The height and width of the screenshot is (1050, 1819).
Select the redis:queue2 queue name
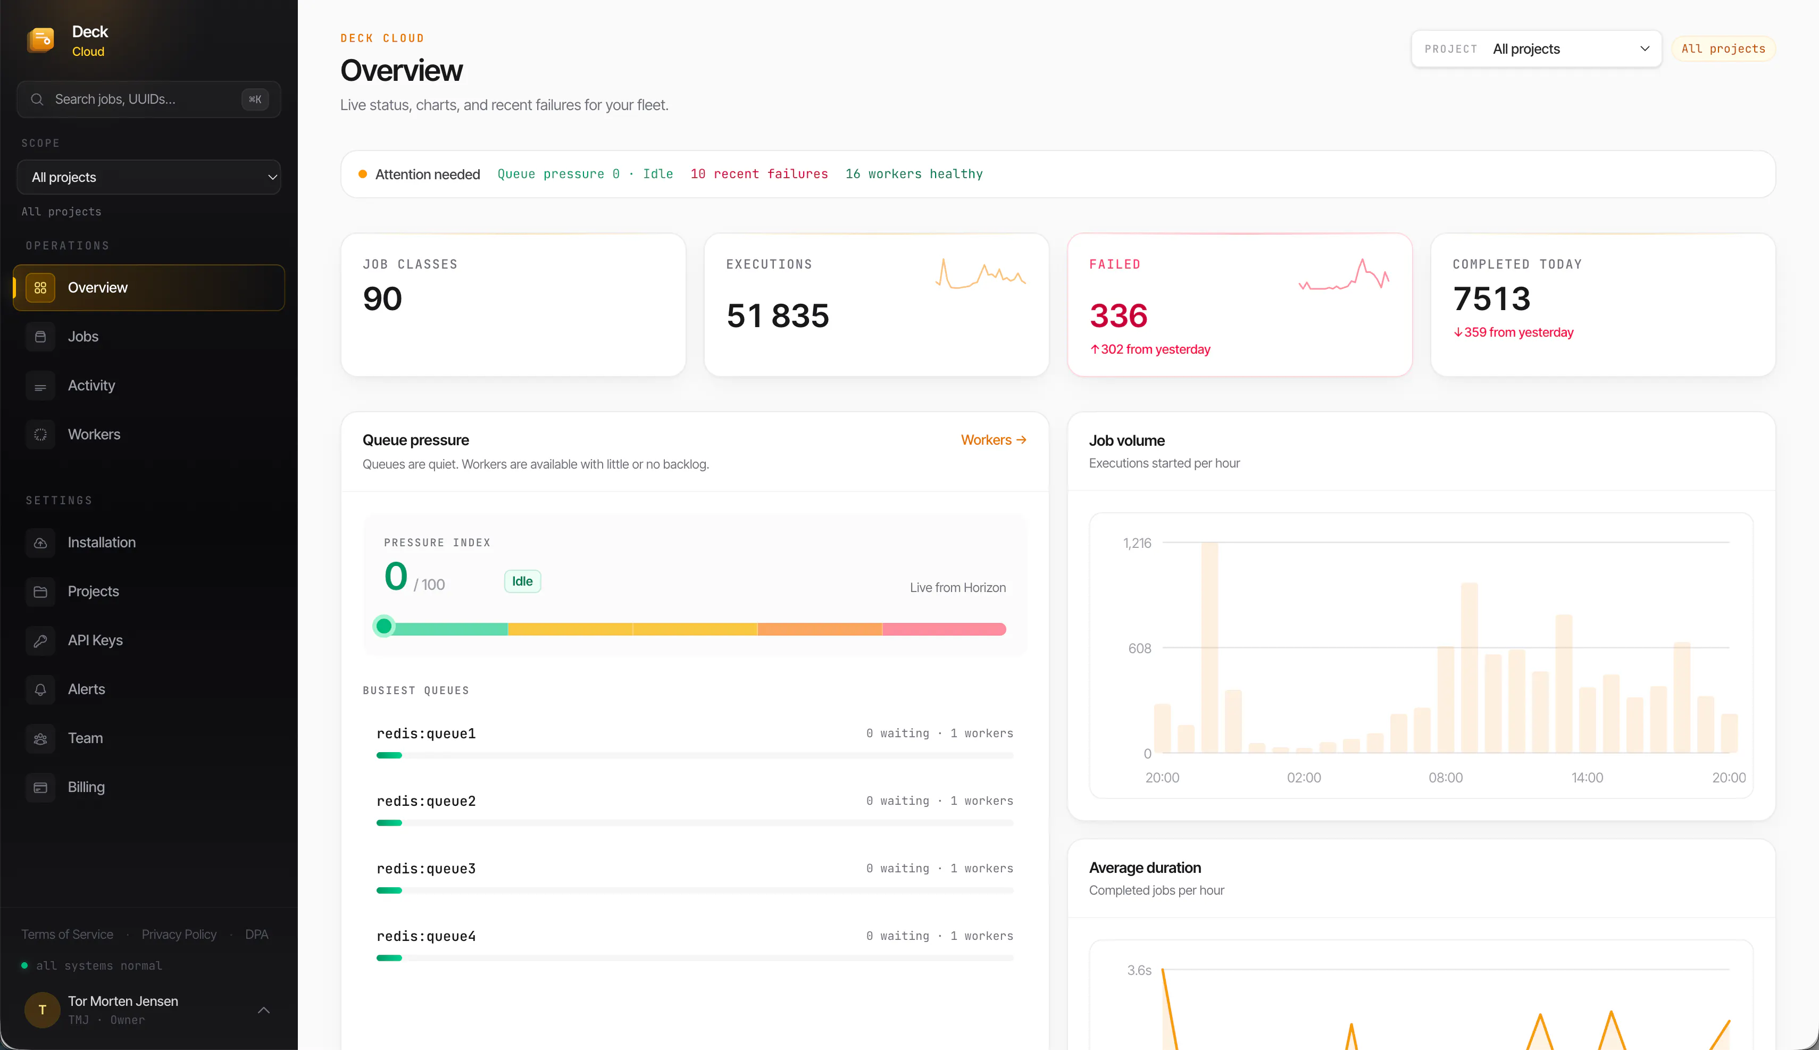(426, 801)
